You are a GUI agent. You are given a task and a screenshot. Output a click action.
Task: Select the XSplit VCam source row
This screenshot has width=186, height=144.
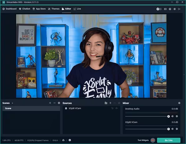(x=91, y=108)
